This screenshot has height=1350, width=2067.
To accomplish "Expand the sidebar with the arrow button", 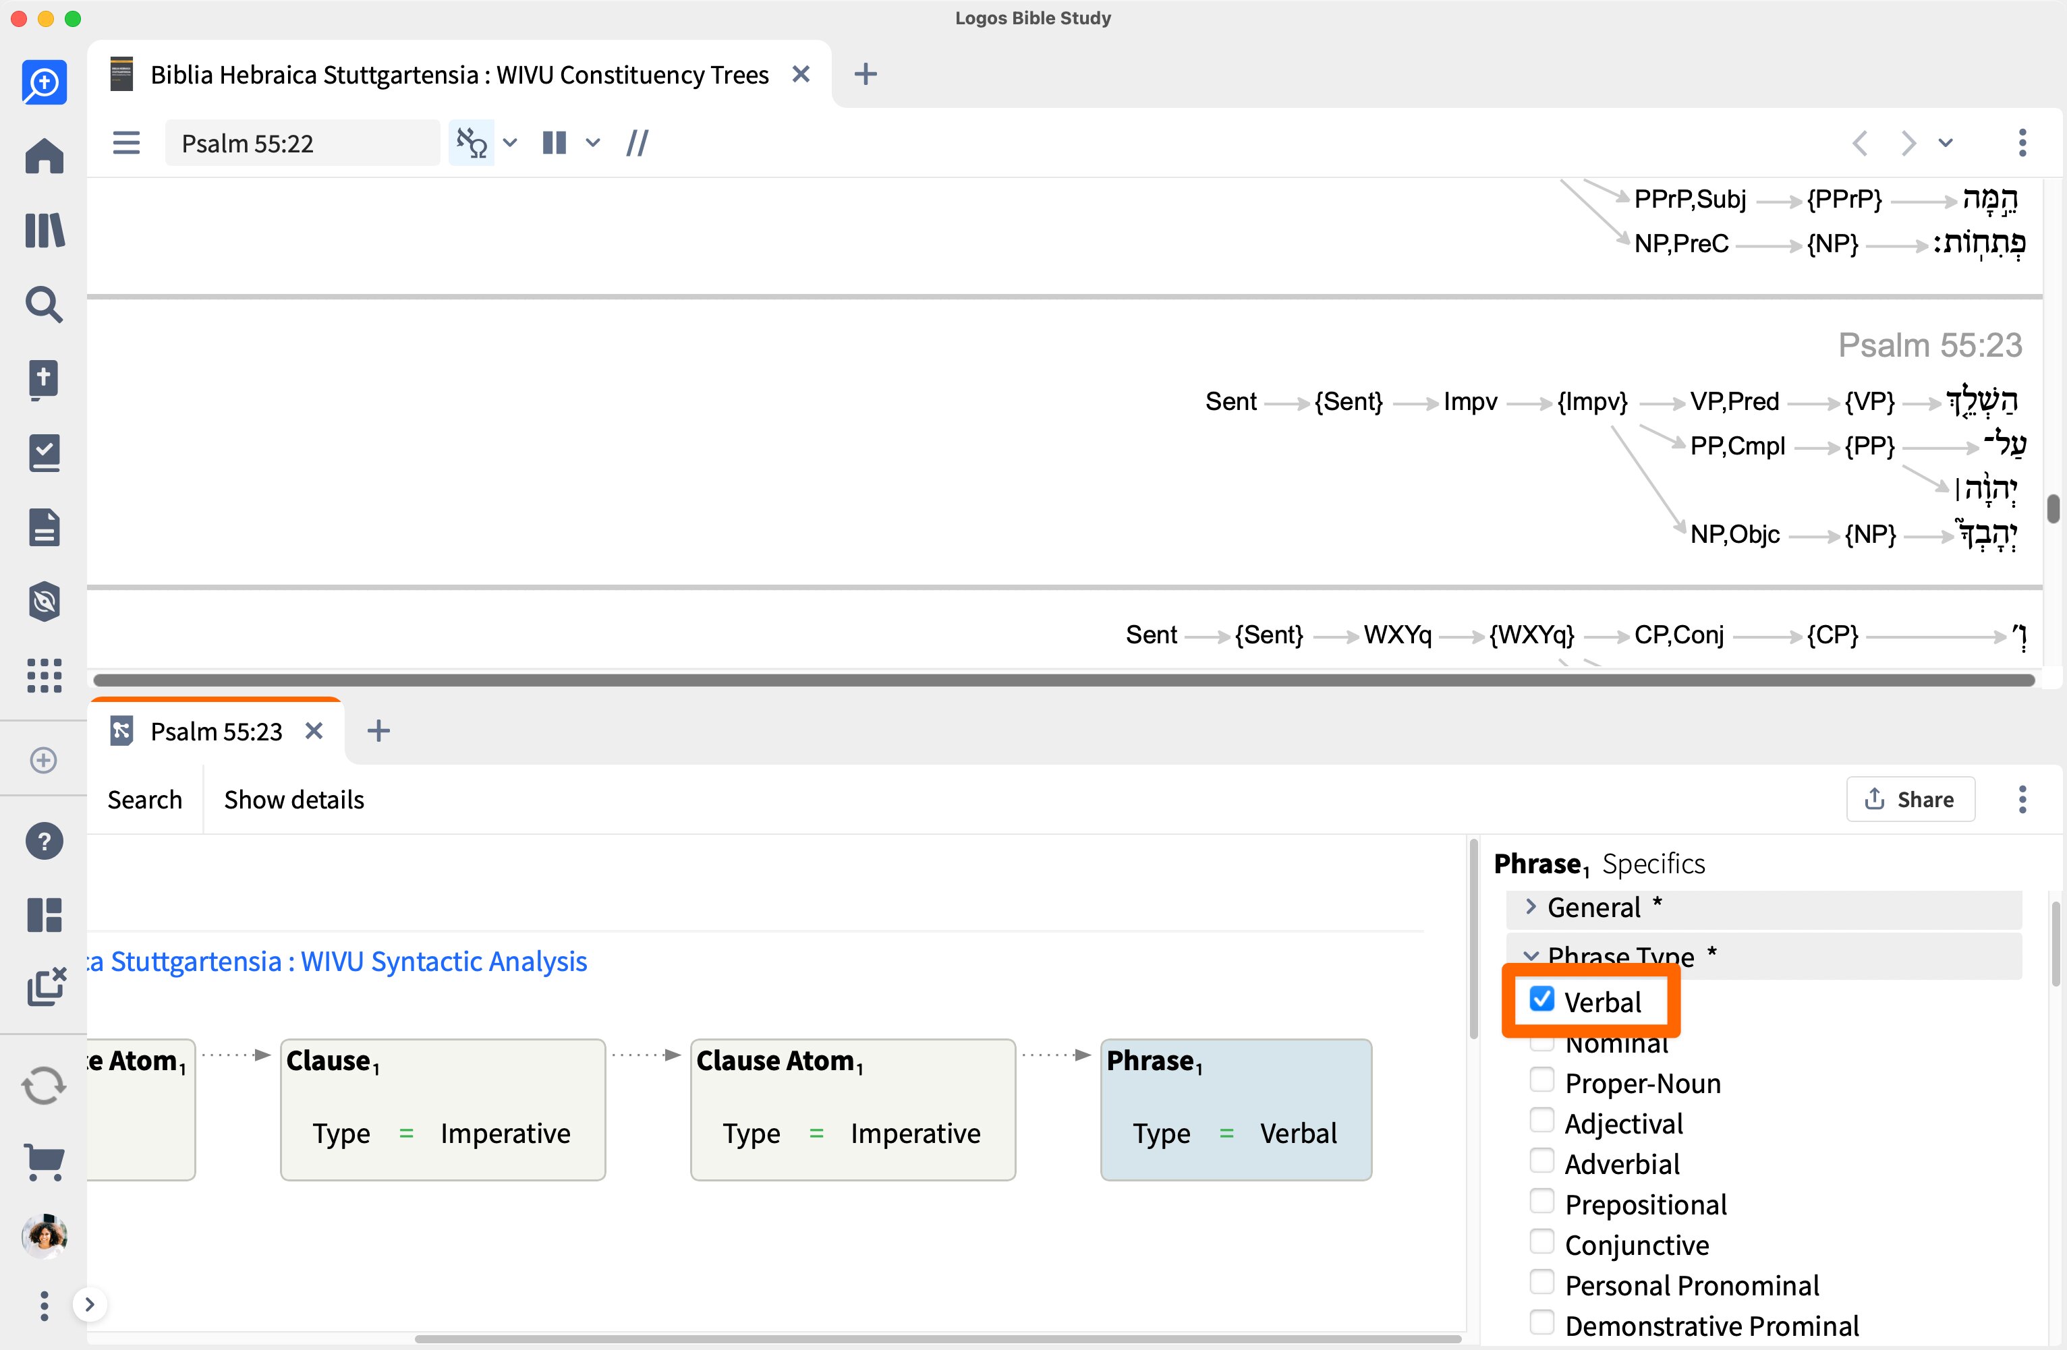I will (90, 1304).
